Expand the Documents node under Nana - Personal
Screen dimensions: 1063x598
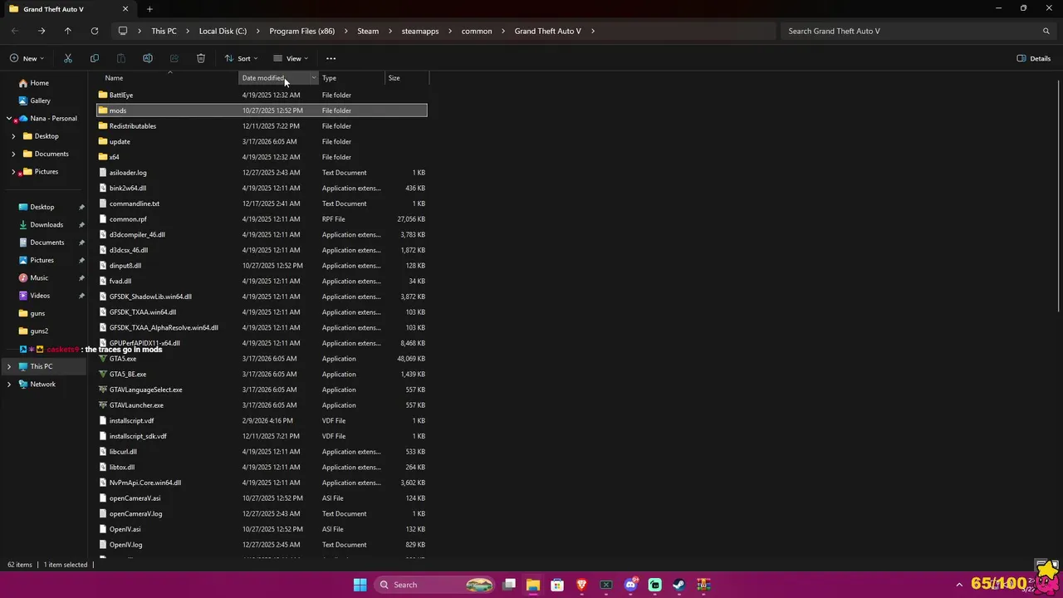tap(13, 154)
